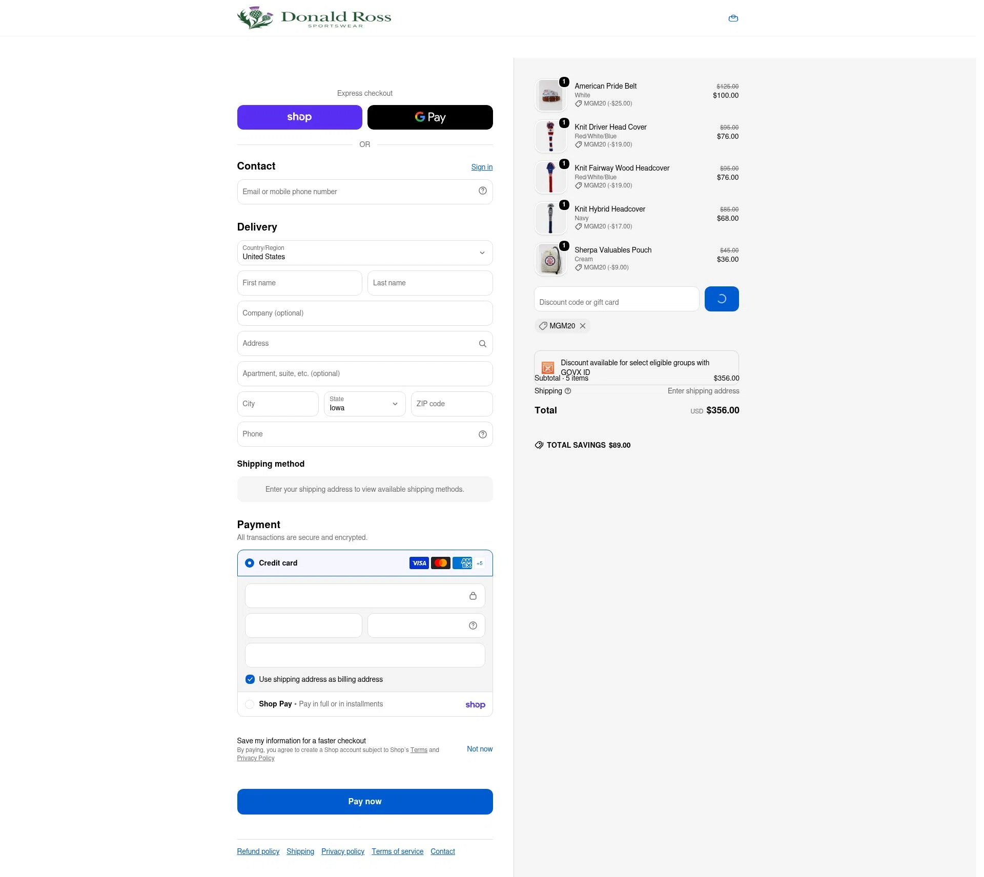Select the Shop Pay payment option
984x877 pixels.
[x=250, y=704]
